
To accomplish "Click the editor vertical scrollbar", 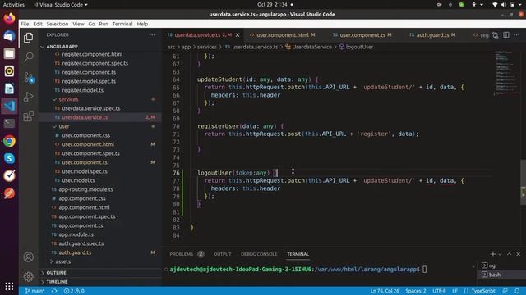I will click(523, 182).
